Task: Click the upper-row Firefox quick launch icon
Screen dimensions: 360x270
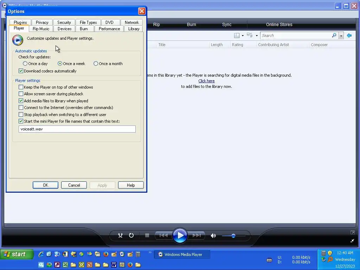Action: tap(106, 254)
